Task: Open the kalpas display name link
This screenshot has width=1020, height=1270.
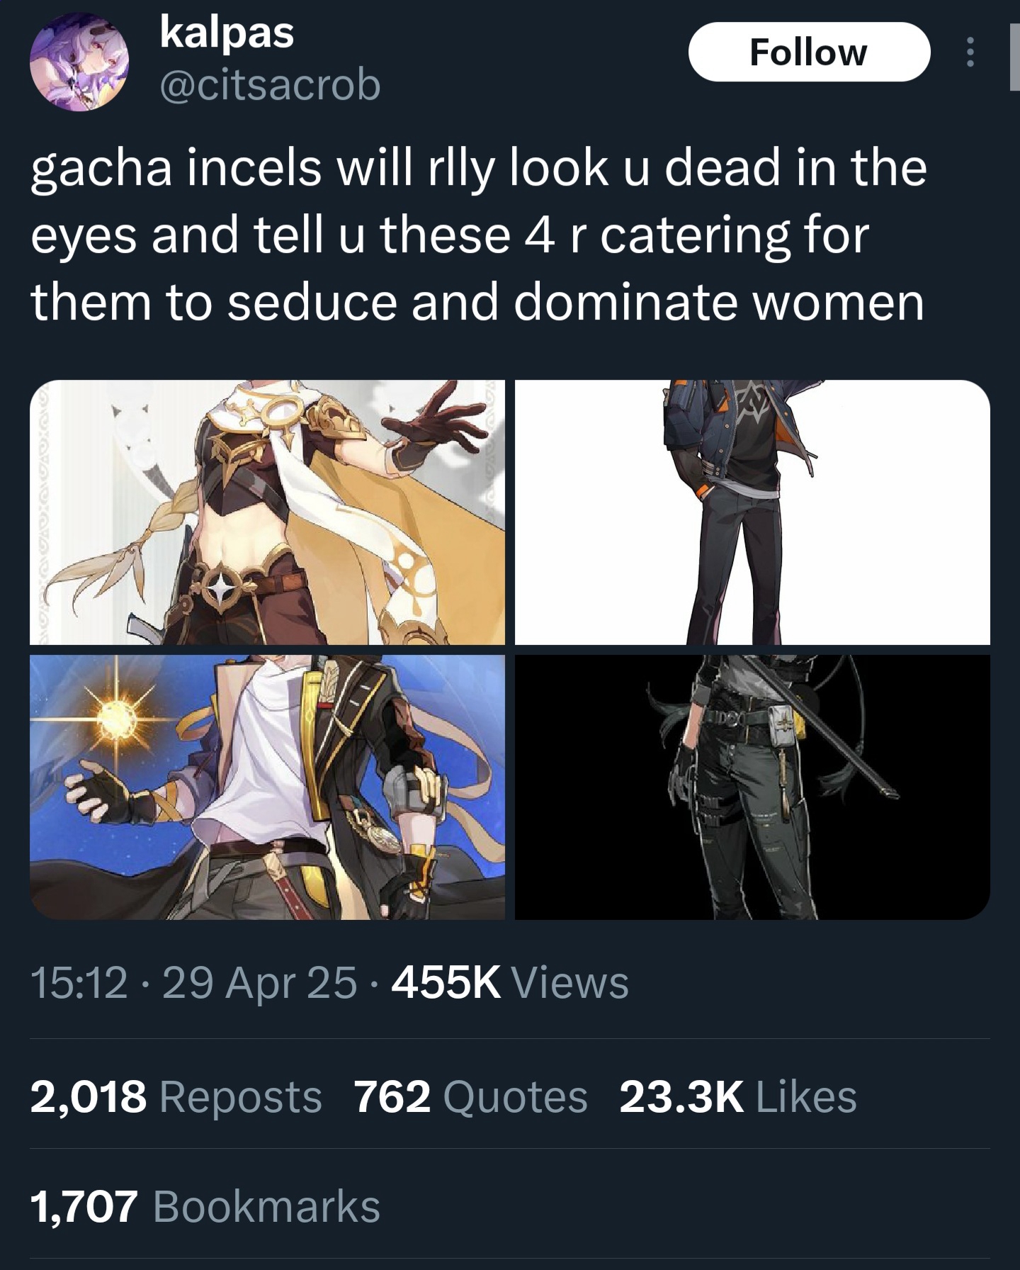Action: coord(227,33)
